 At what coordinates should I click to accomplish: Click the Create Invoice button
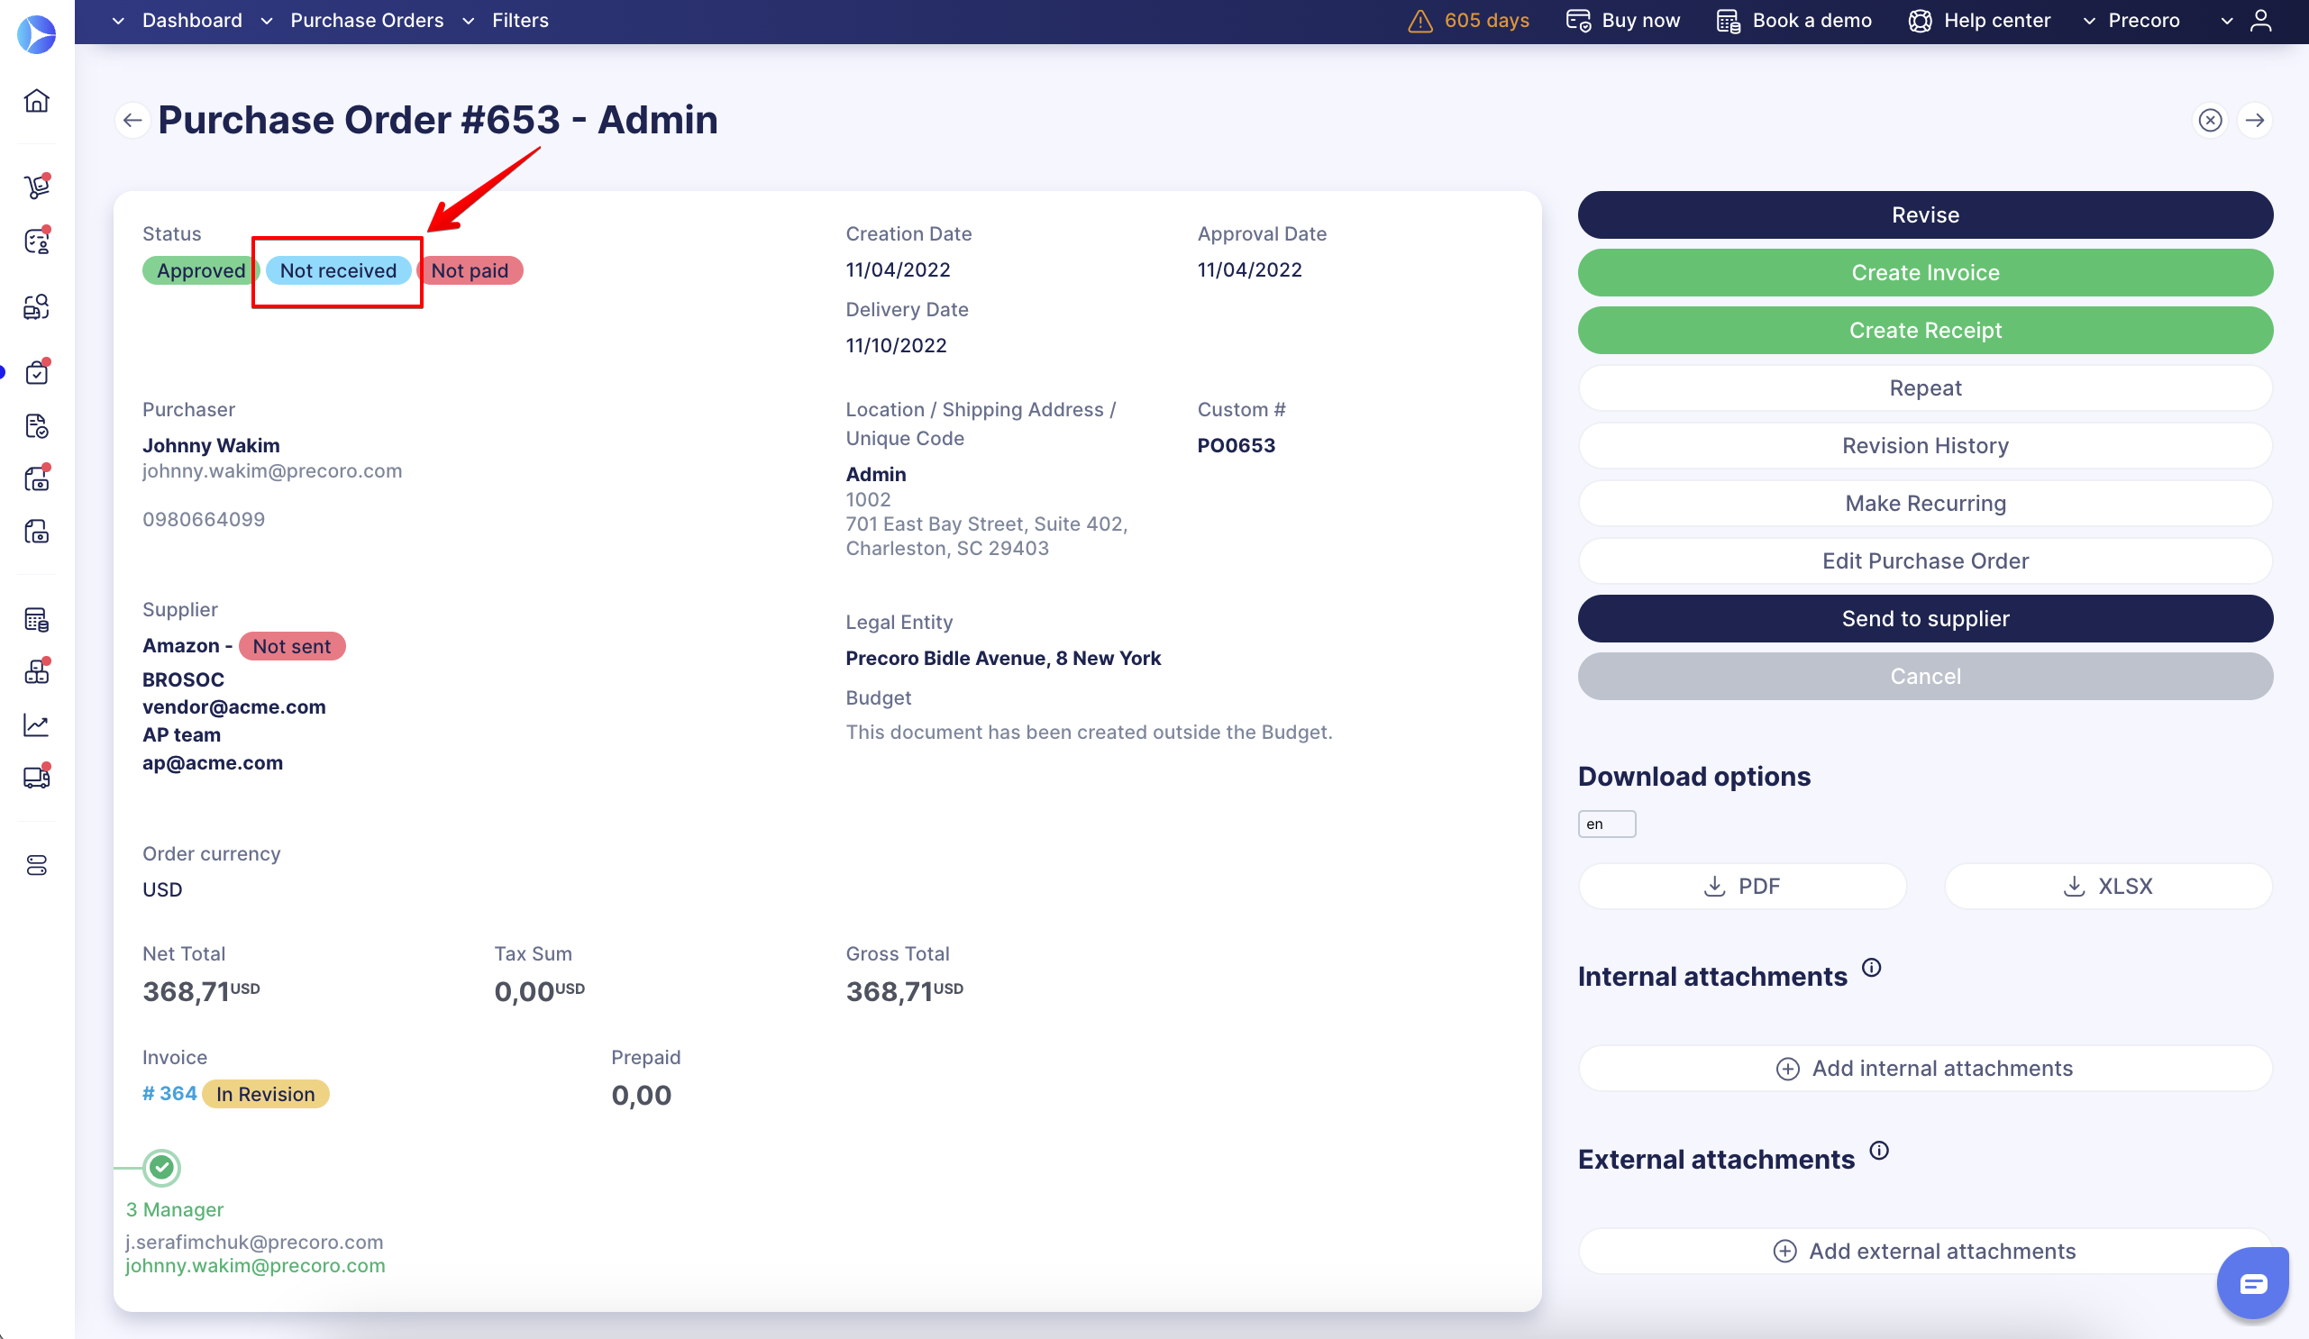1924,272
